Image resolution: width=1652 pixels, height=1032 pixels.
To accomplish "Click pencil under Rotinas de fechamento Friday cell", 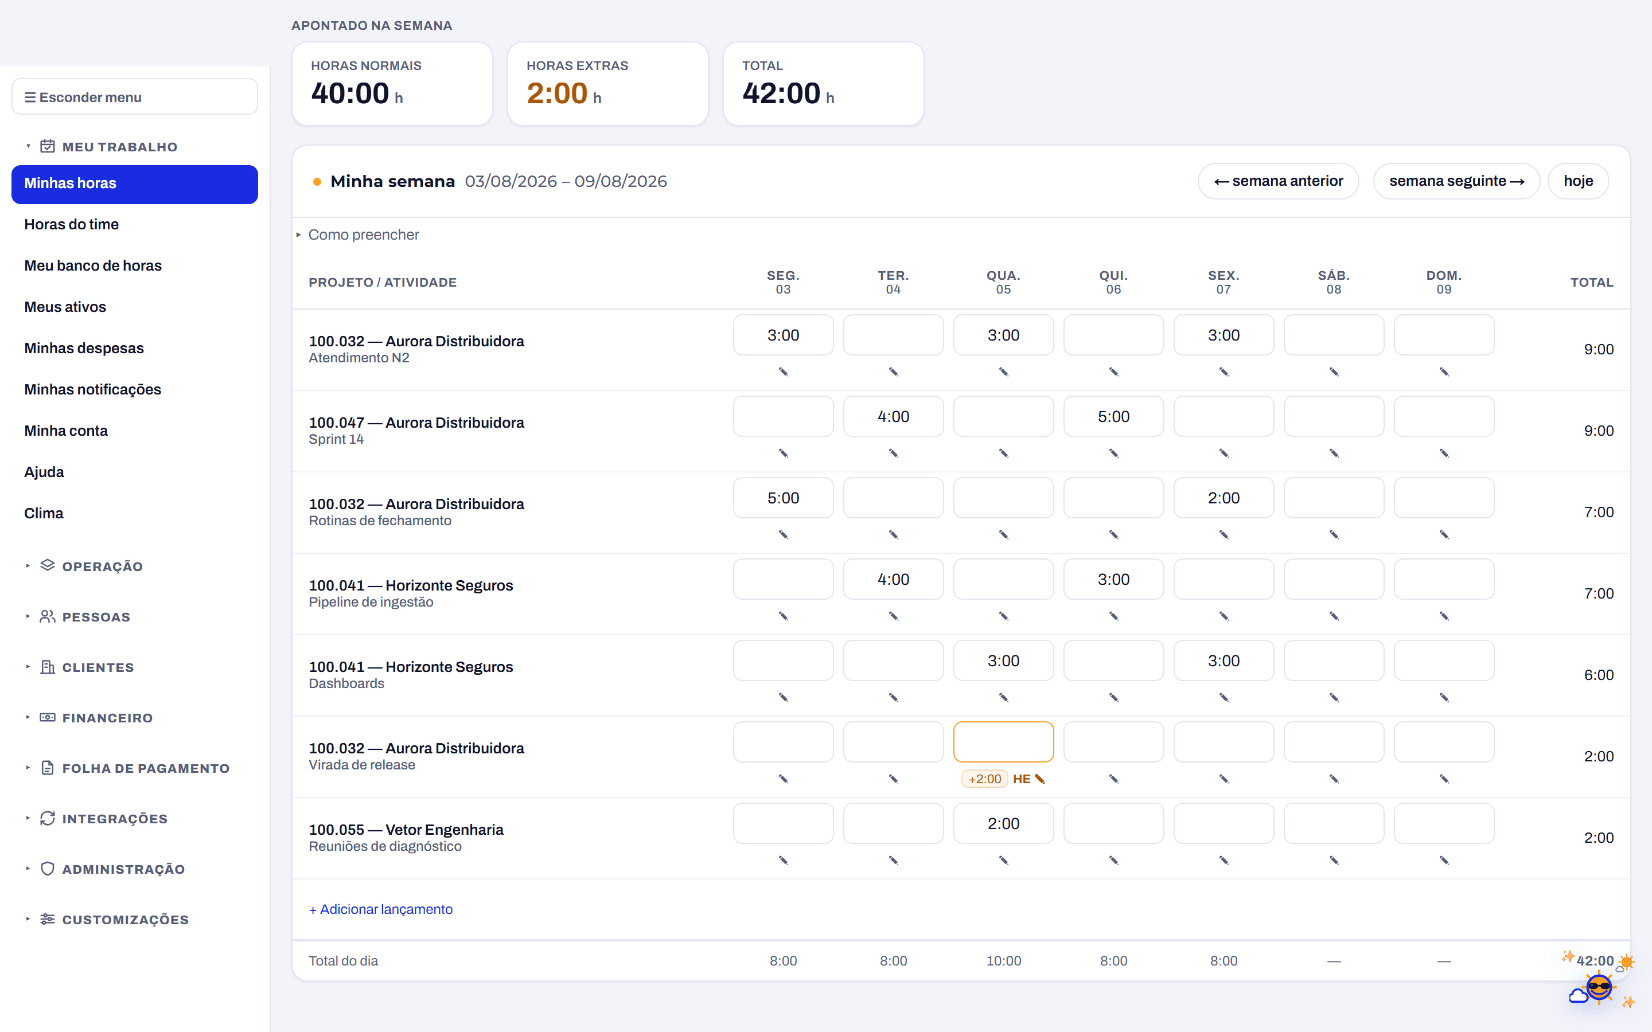I will tap(1224, 534).
